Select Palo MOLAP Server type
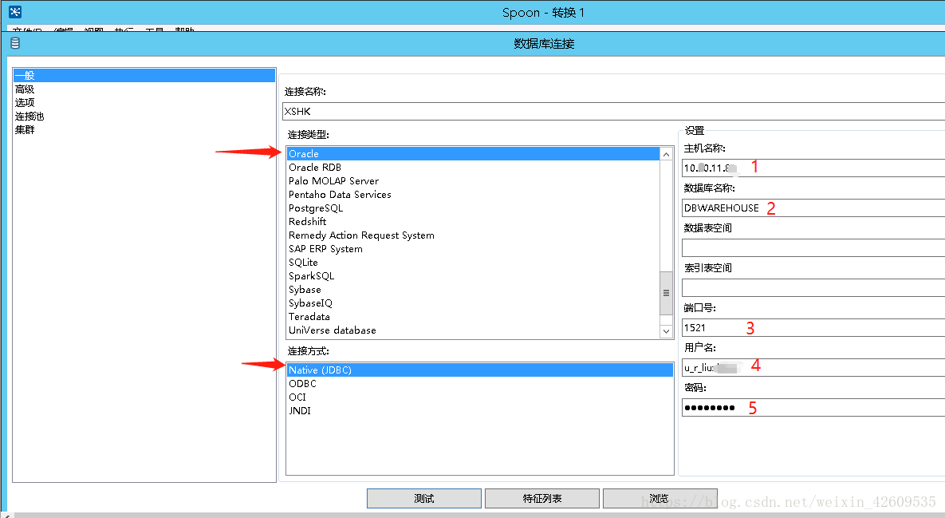Image resolution: width=945 pixels, height=518 pixels. [333, 181]
